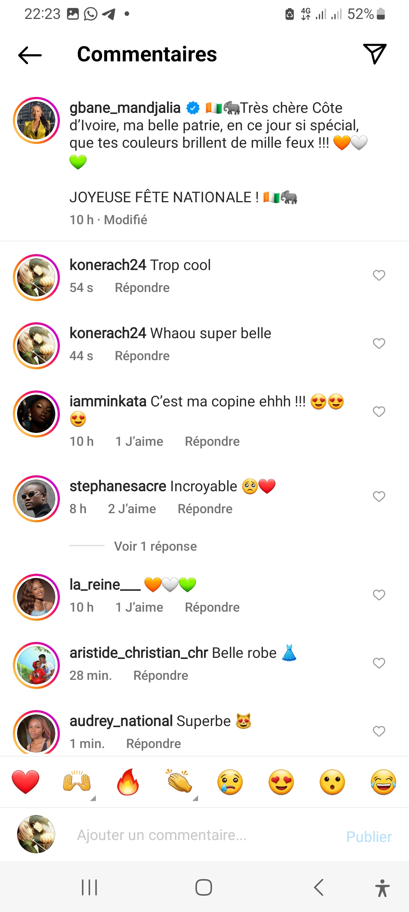Open the share paper-plane icon
This screenshot has height=912, width=409.
[375, 54]
